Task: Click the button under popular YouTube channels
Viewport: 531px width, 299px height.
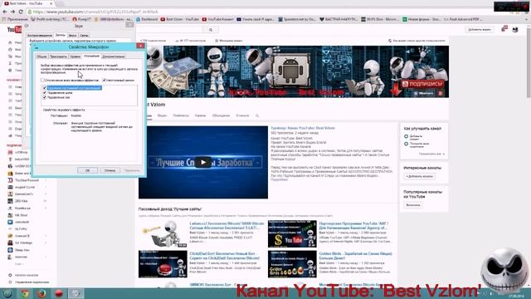Action: point(413,205)
